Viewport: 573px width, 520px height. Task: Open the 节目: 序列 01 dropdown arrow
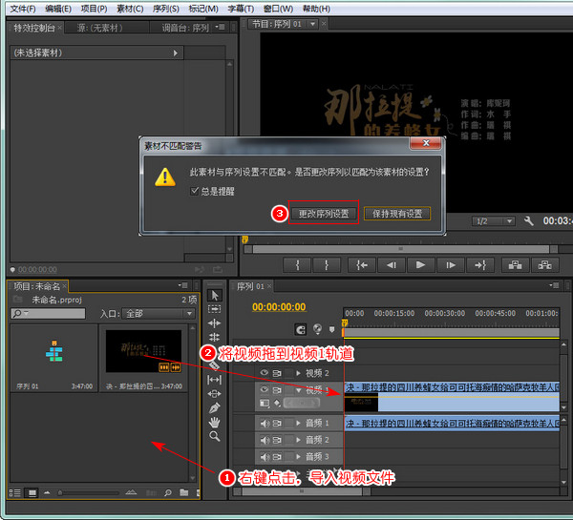(x=312, y=24)
